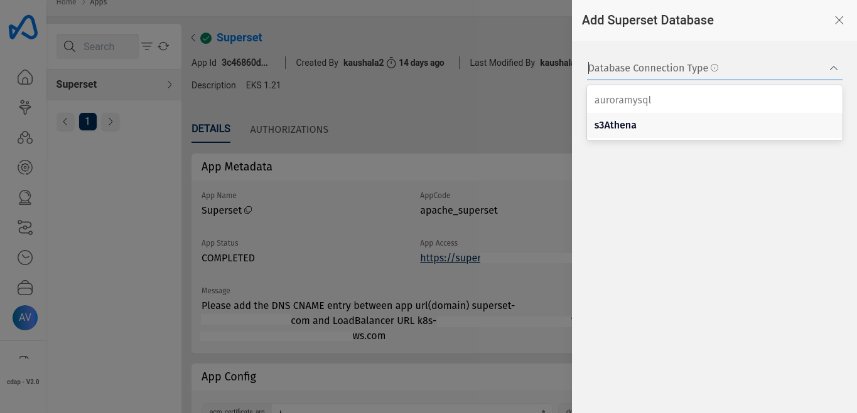This screenshot has width=857, height=413.
Task: Open the concentric-circle target sidebar icon
Action: click(x=25, y=167)
